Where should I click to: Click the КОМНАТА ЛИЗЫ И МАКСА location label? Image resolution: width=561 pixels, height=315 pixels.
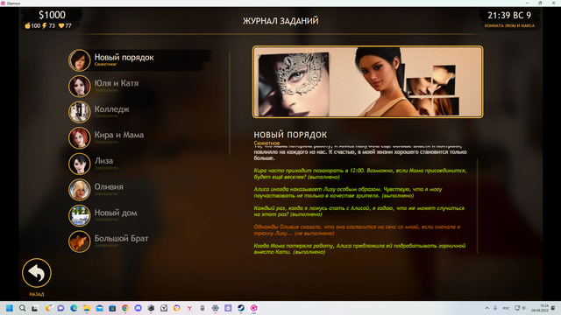tap(509, 25)
